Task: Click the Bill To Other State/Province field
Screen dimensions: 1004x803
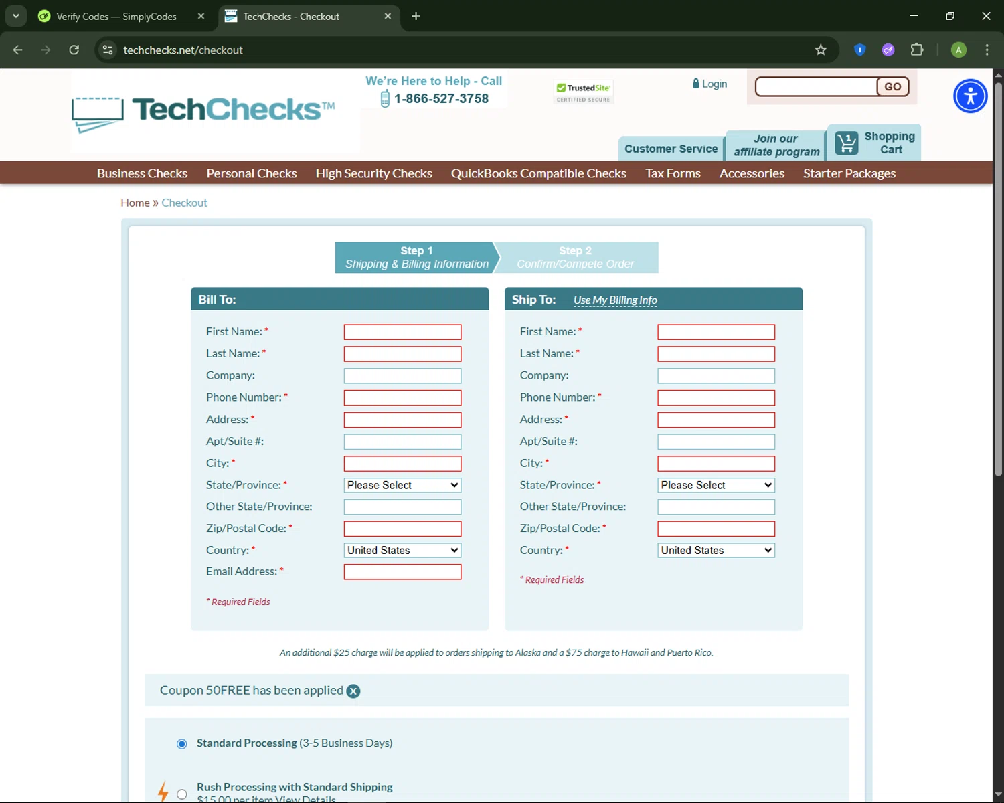Action: pyautogui.click(x=402, y=507)
